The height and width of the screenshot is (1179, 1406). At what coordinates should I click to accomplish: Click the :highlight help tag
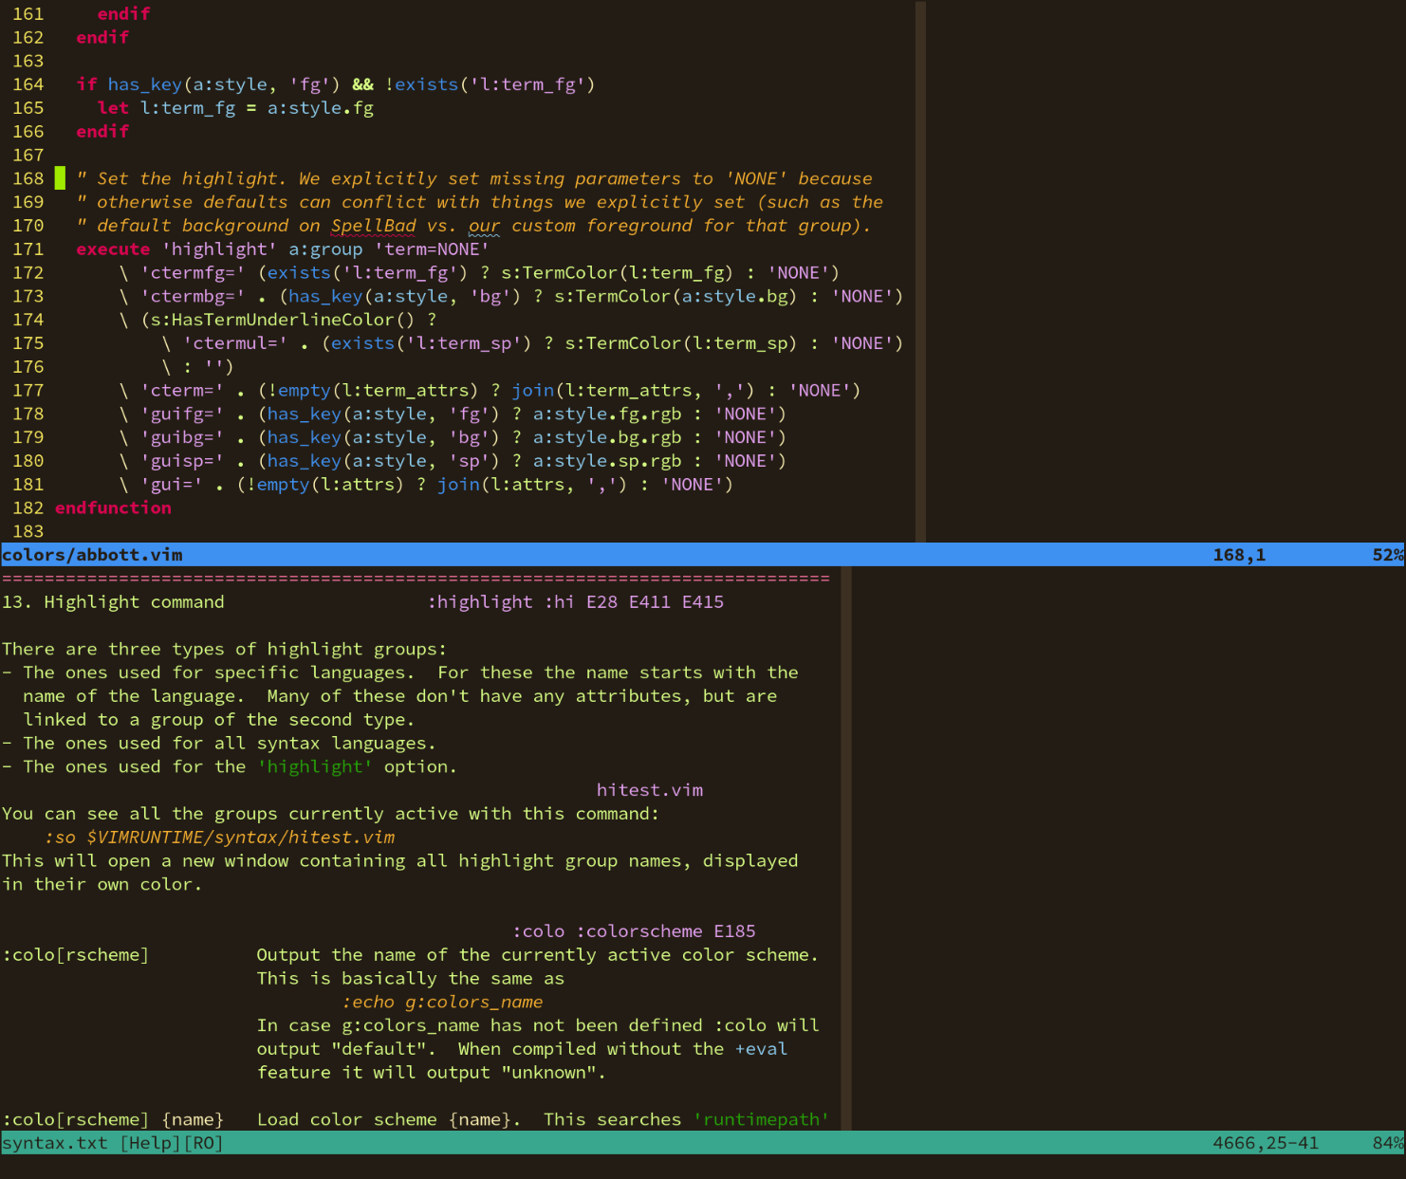tap(481, 601)
